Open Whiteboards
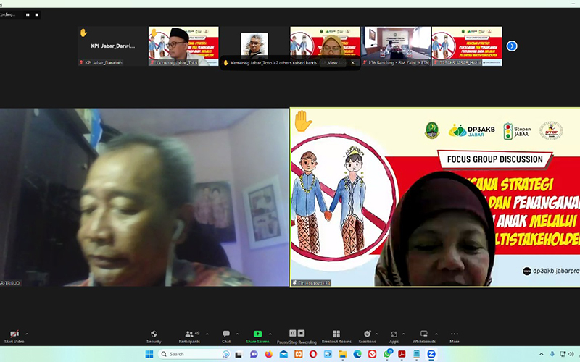The width and height of the screenshot is (580, 362). pos(423,334)
